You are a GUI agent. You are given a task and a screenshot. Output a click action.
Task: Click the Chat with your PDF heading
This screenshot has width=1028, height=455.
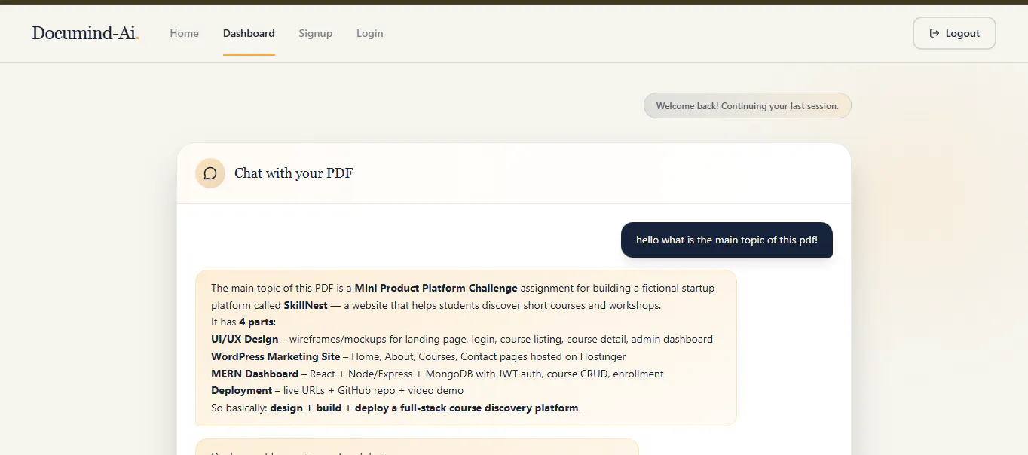coord(293,173)
